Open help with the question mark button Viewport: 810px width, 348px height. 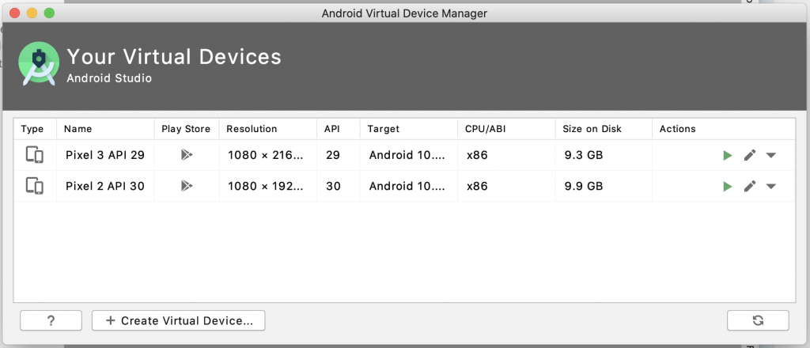click(x=51, y=320)
